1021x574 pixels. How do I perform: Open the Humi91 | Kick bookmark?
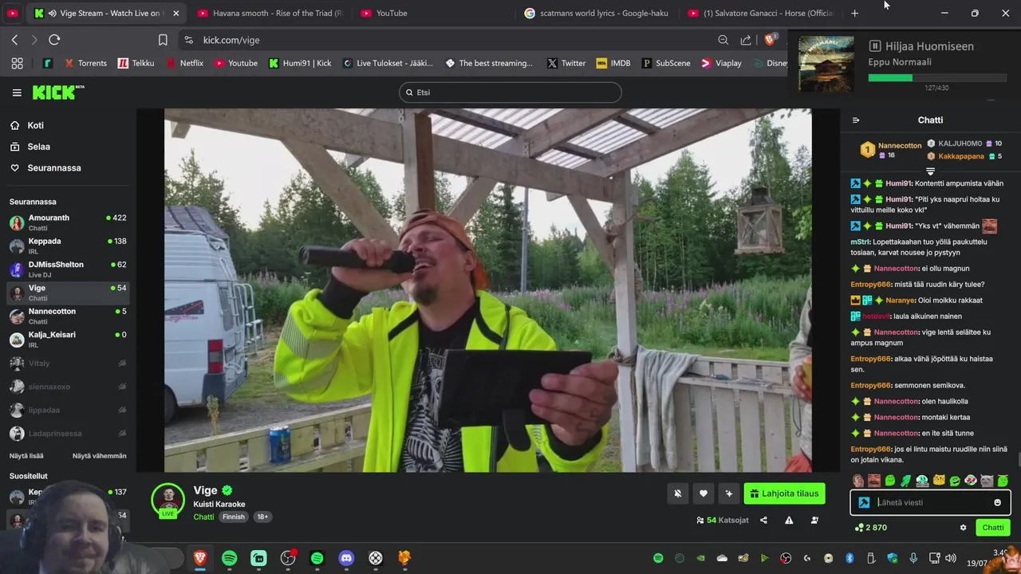(300, 63)
